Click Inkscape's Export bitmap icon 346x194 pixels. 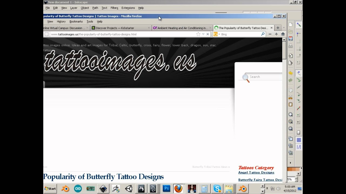pos(291,63)
